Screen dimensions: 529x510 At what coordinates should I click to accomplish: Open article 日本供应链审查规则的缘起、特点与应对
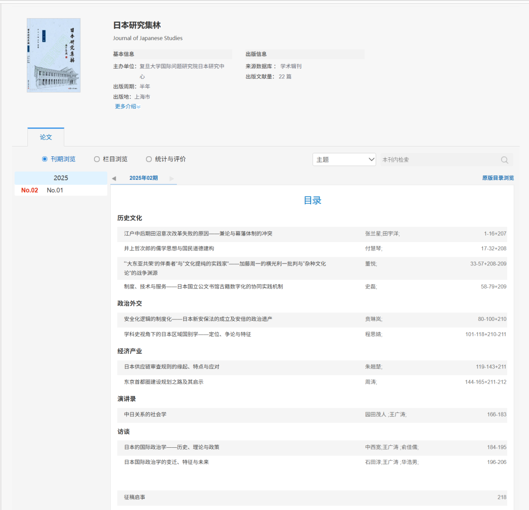pyautogui.click(x=172, y=366)
